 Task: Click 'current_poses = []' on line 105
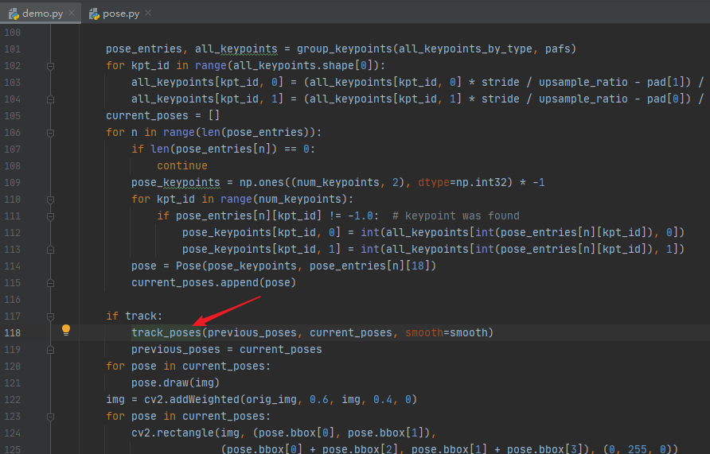(162, 116)
